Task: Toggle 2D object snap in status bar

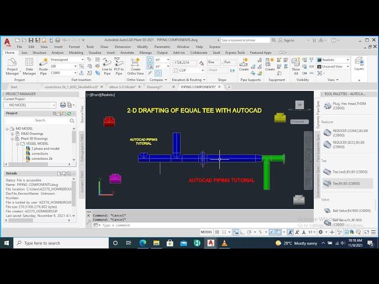Action: coord(278,232)
